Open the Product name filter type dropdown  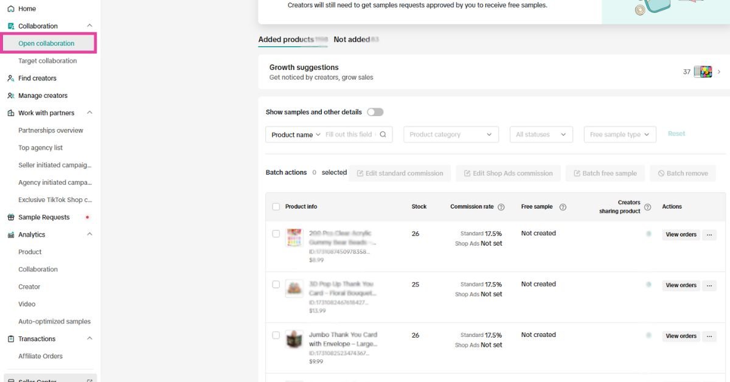[296, 134]
